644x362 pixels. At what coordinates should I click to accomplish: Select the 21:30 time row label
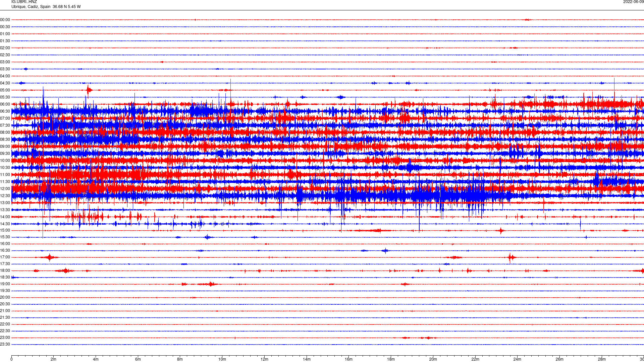(5, 317)
